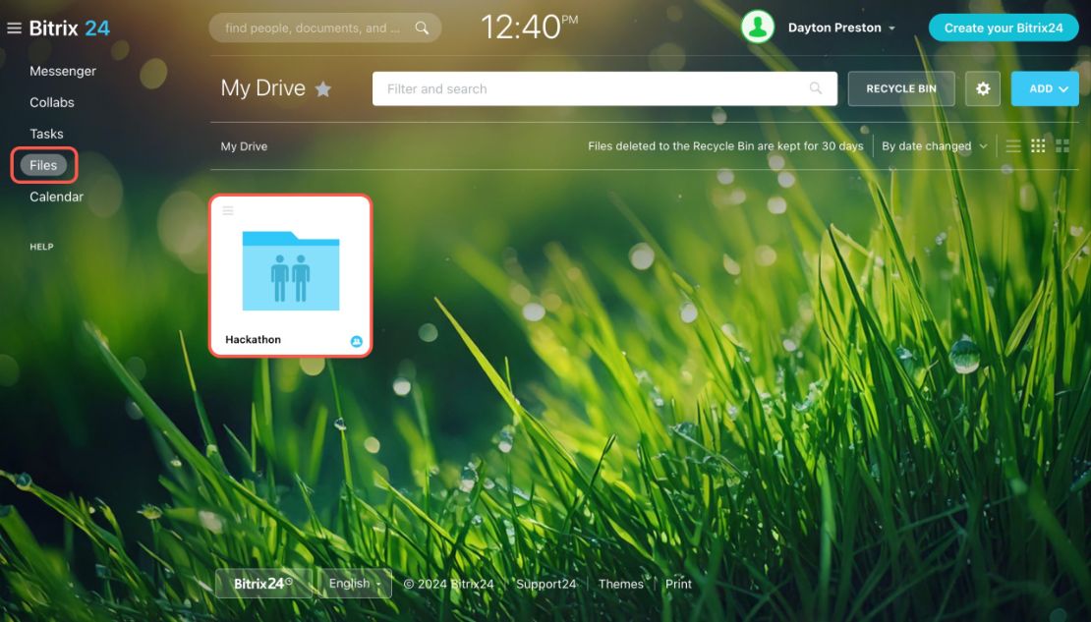
Task: Change language from English dropdown
Action: [x=355, y=583]
